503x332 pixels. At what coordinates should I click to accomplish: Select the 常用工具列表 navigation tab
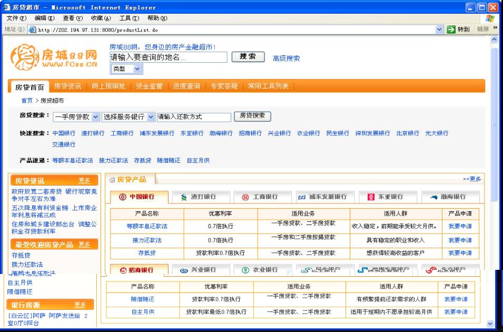(268, 86)
